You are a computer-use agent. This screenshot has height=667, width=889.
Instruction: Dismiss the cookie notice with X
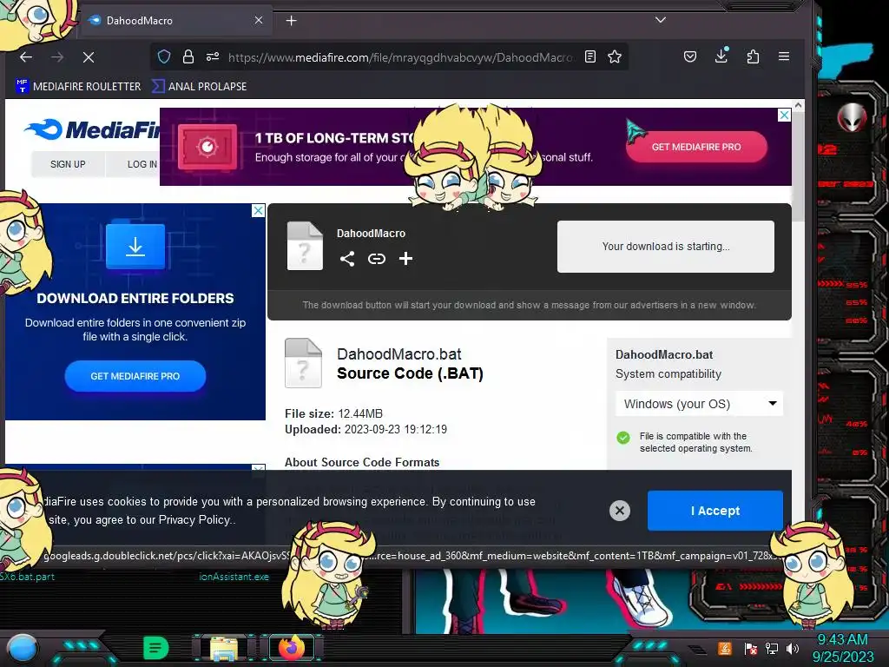coord(620,511)
